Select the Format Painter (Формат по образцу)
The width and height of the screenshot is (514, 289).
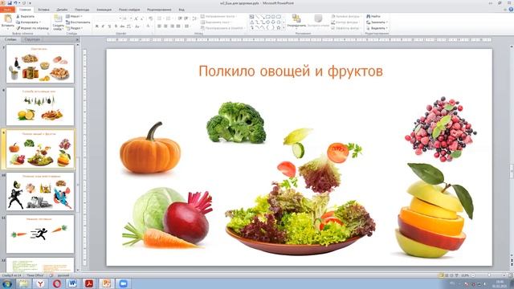[32, 28]
